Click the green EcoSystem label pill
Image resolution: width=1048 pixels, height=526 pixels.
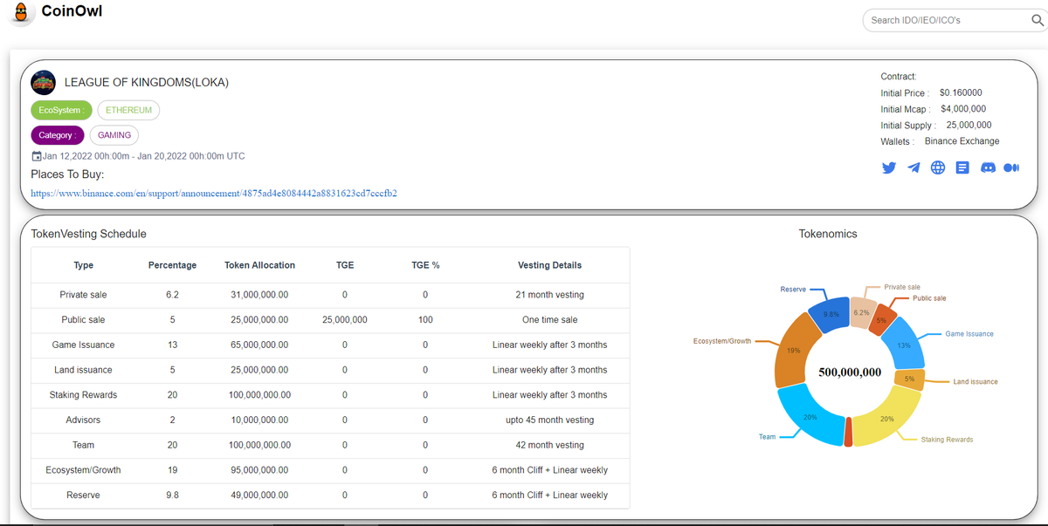point(61,111)
